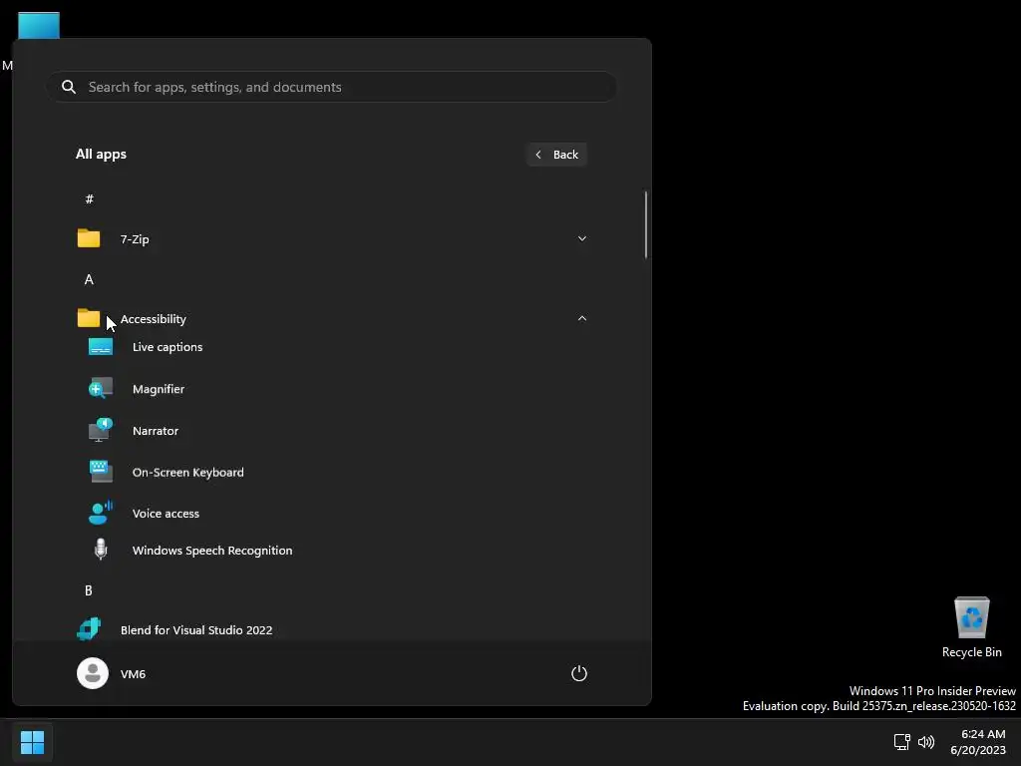This screenshot has width=1021, height=766.
Task: Click the VM6 account name
Action: 133,674
